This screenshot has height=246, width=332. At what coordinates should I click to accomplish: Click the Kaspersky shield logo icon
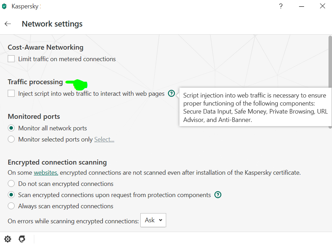click(4, 6)
